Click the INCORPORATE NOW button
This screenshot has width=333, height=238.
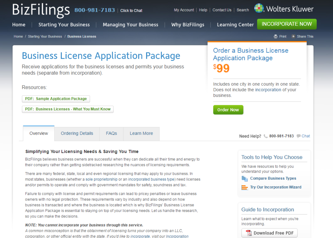tap(286, 24)
